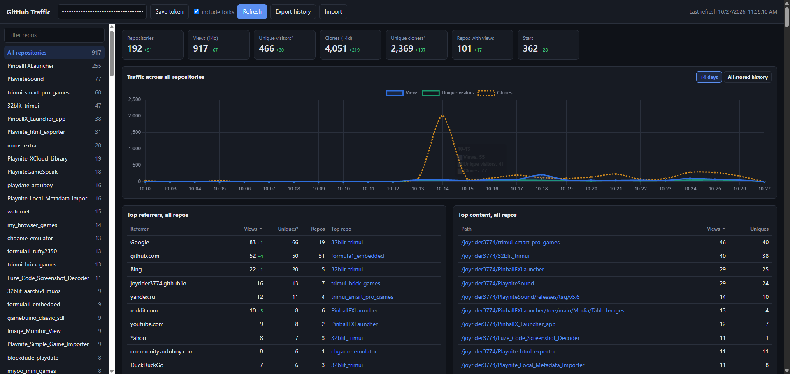Sort referrers by Views column arrow
This screenshot has width=790, height=374.
click(260, 229)
